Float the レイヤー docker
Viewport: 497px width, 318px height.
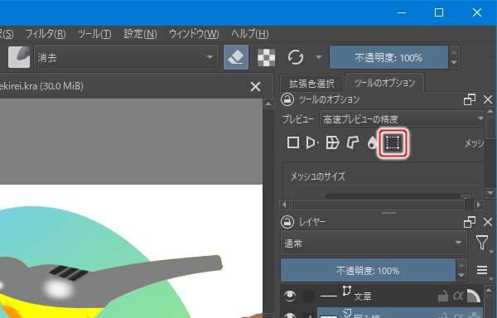[470, 222]
